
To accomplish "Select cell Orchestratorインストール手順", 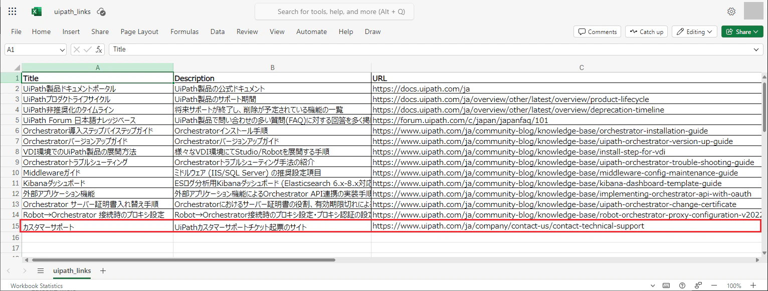I will coord(272,130).
